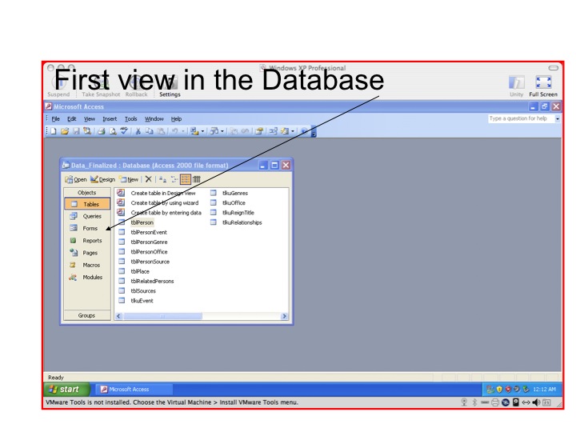Click the table icon beside tlkuGenres
Image resolution: width=576 pixels, height=432 pixels.
pos(213,193)
